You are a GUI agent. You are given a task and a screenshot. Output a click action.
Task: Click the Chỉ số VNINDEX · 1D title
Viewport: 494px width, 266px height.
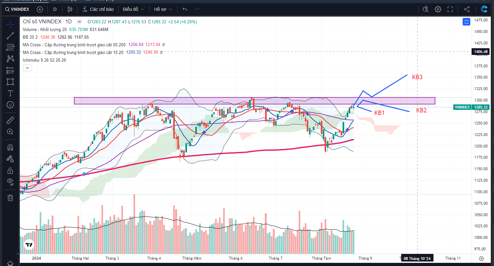click(x=47, y=22)
